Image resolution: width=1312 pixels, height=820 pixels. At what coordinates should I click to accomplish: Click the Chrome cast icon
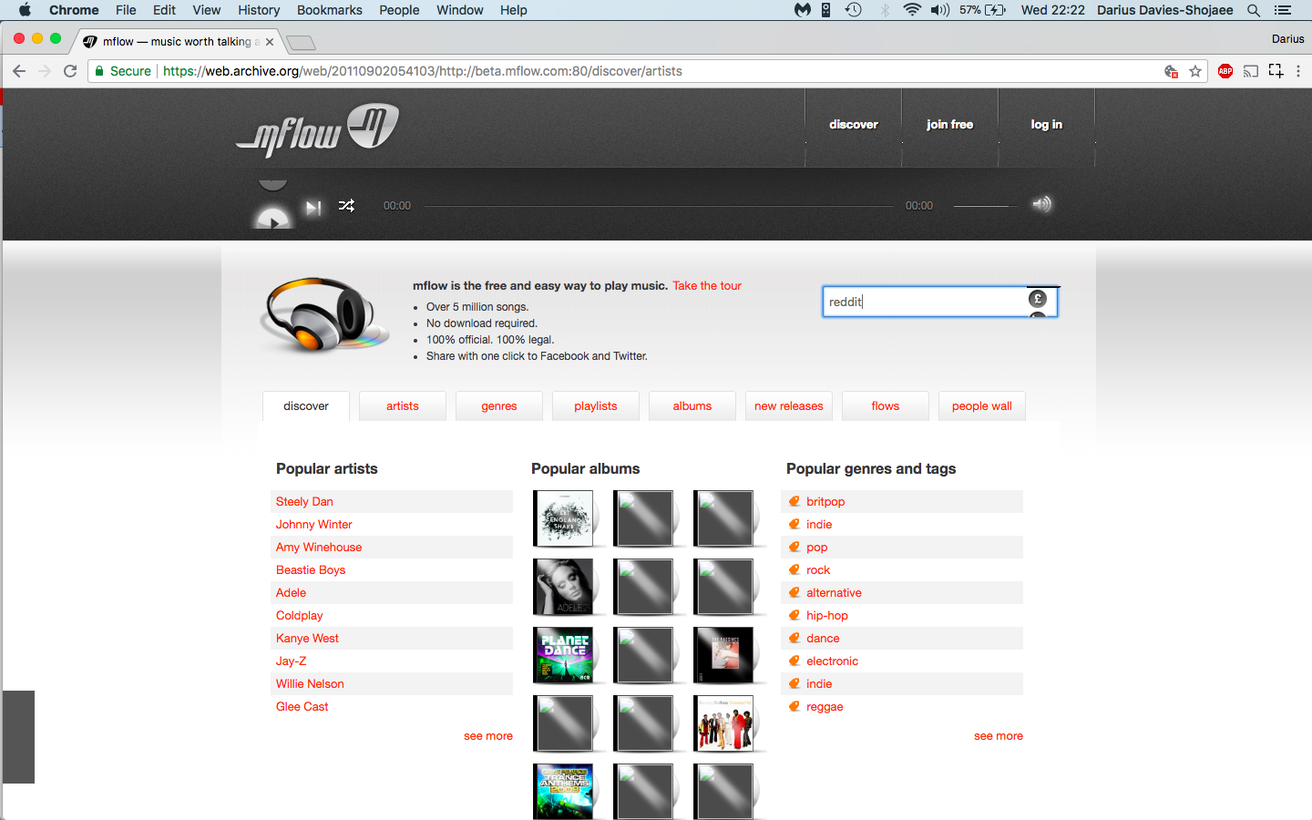pyautogui.click(x=1251, y=71)
